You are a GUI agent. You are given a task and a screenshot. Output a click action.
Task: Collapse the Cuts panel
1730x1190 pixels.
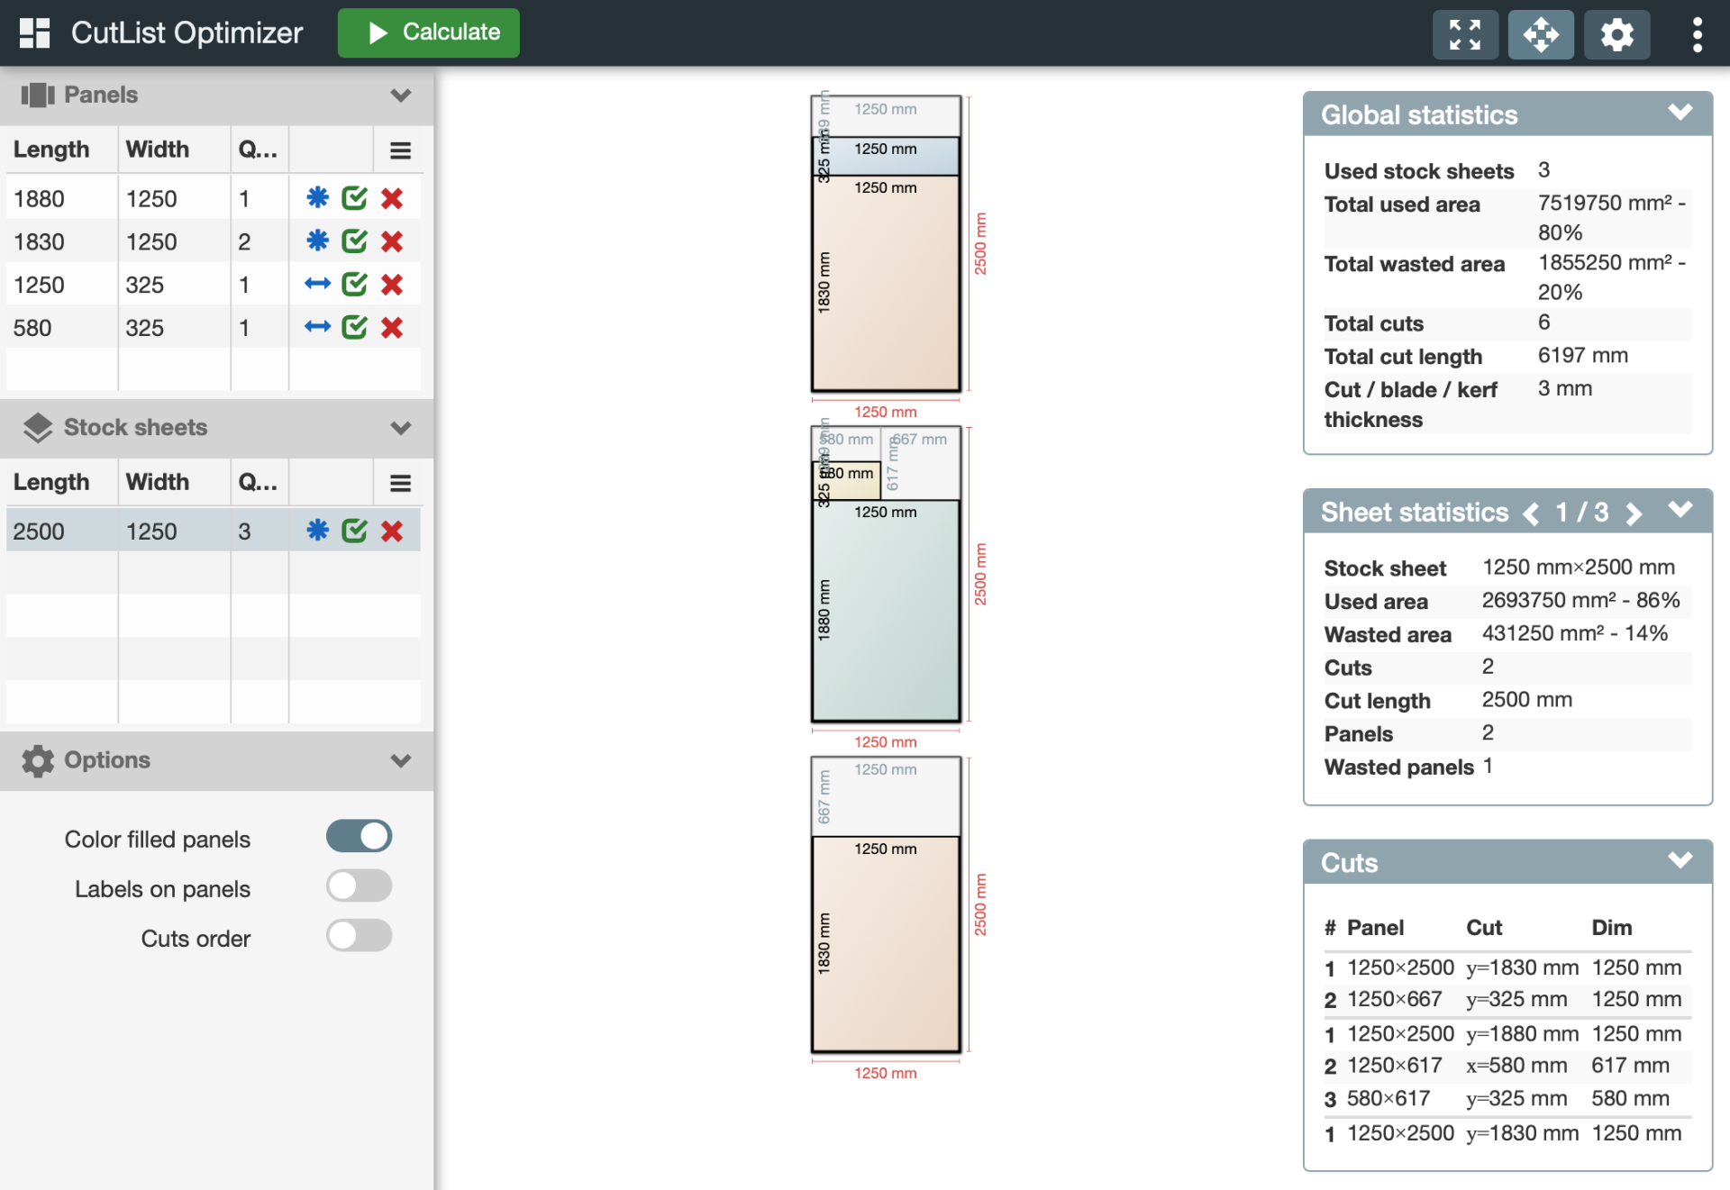(1680, 860)
